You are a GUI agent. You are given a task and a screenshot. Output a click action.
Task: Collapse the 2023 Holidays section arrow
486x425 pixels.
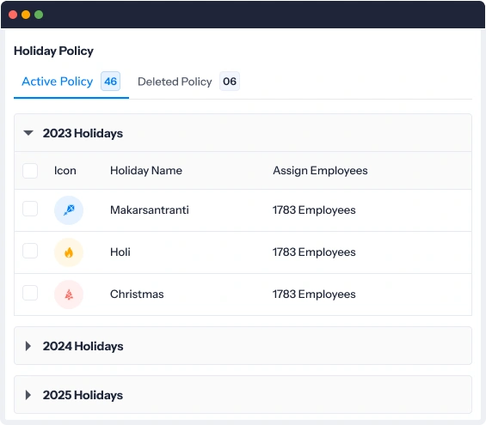[x=28, y=133]
